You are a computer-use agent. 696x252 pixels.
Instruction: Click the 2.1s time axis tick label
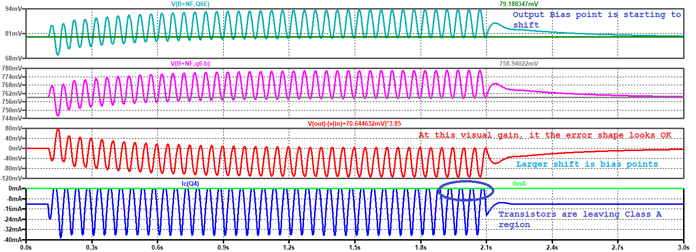[486, 247]
